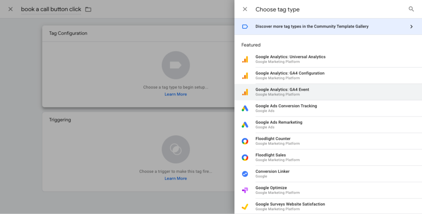
Task: Select Floodlight Counter tag type
Action: [328, 141]
